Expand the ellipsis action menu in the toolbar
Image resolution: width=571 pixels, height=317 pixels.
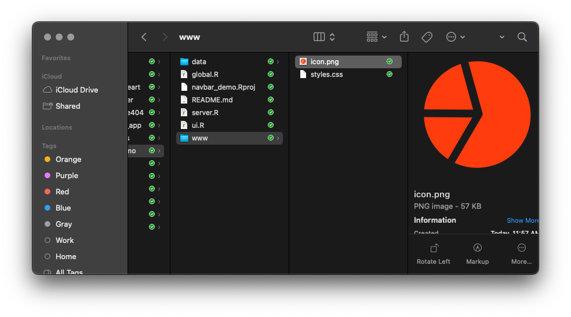point(455,37)
